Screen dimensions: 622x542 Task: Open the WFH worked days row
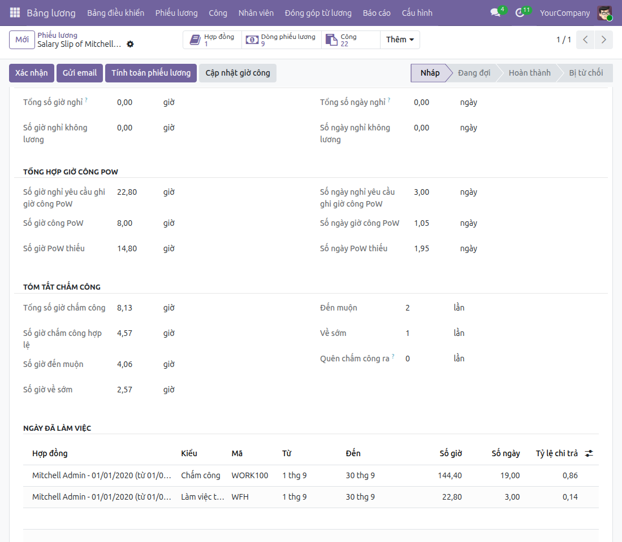coord(310,497)
